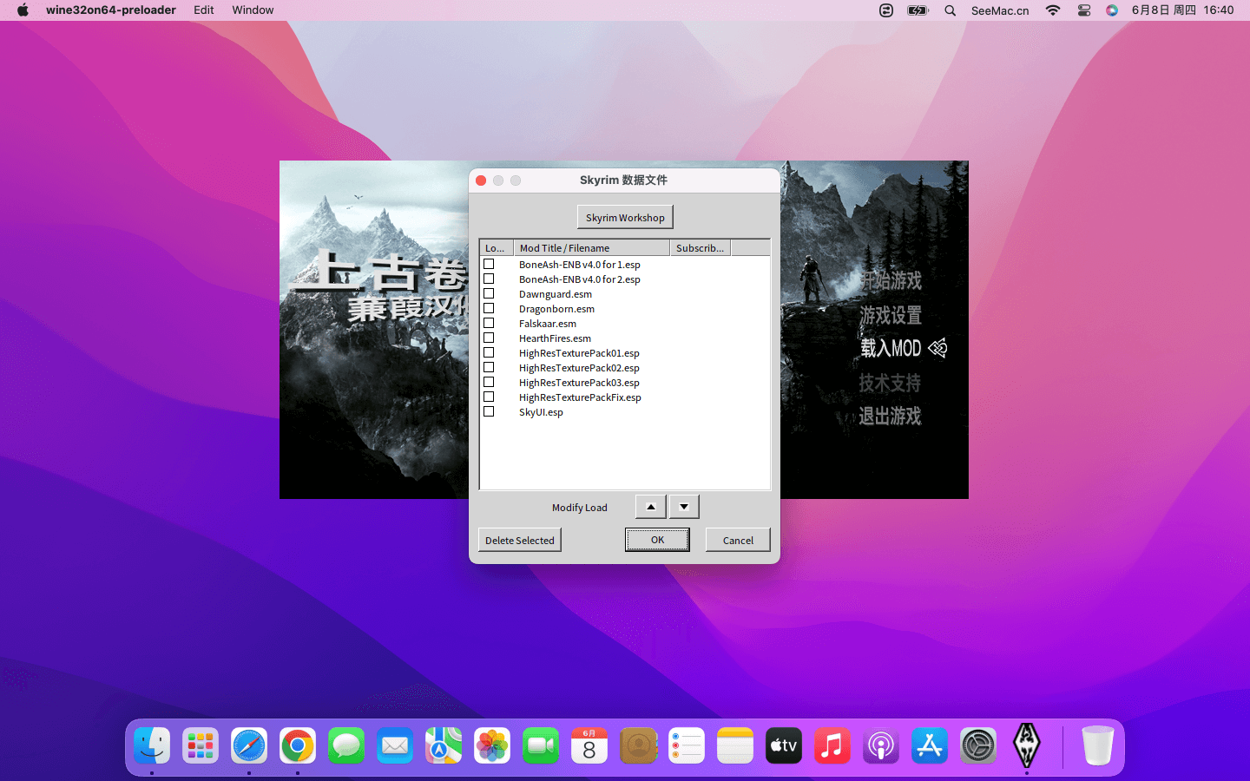This screenshot has height=781, width=1250.
Task: Move the mod down with the down arrow
Action: [x=684, y=507]
